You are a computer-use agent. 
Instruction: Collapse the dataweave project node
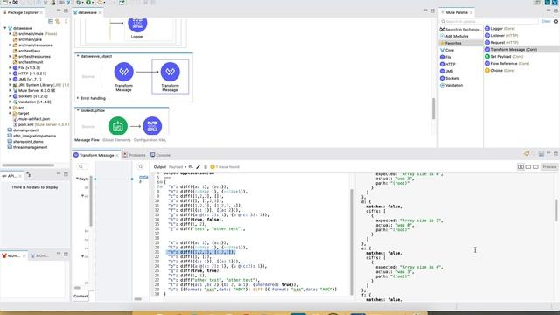click(x=5, y=28)
